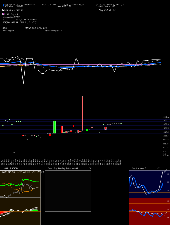Click the 983.63 price axis label
The width and height of the screenshot is (170, 225).
(166, 140)
